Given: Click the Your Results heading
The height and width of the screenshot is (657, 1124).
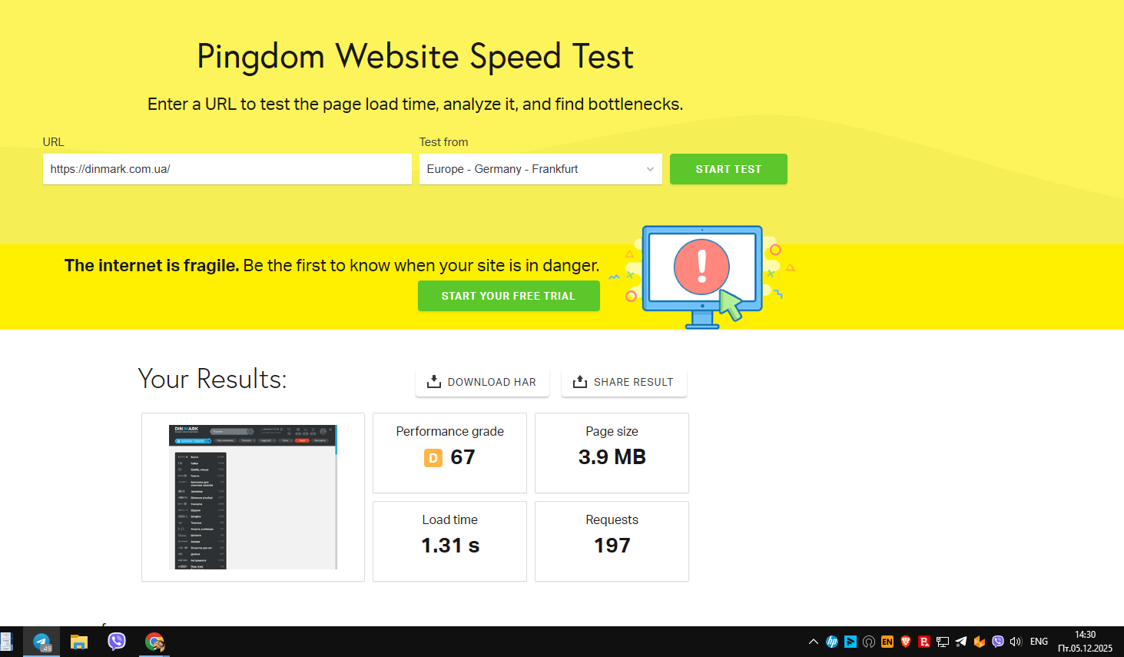Looking at the screenshot, I should point(212,379).
